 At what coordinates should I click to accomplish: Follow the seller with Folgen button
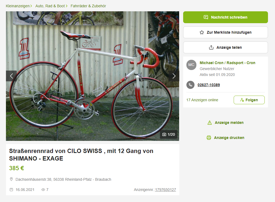(249, 100)
